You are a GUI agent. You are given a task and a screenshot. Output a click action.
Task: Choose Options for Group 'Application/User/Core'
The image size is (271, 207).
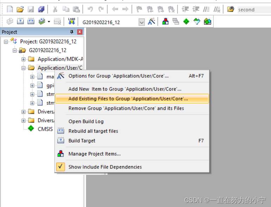pos(132,76)
